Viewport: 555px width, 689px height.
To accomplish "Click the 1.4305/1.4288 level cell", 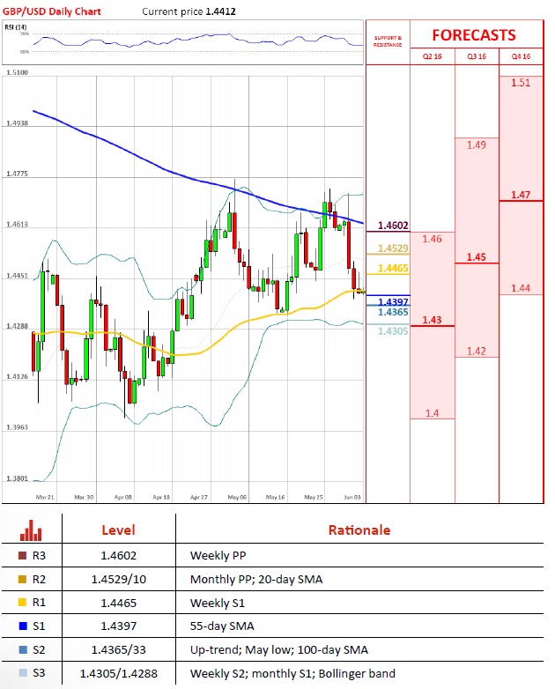I will 119,673.
